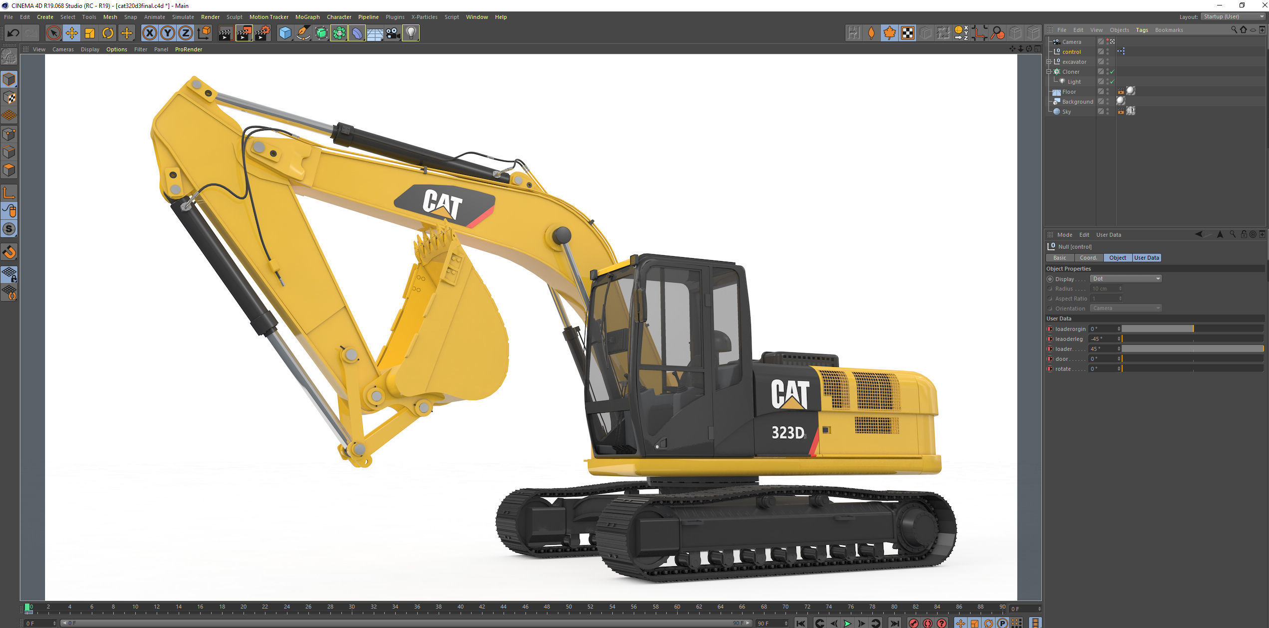Open the Floor environment objects icon
The height and width of the screenshot is (628, 1269).
pos(375,33)
